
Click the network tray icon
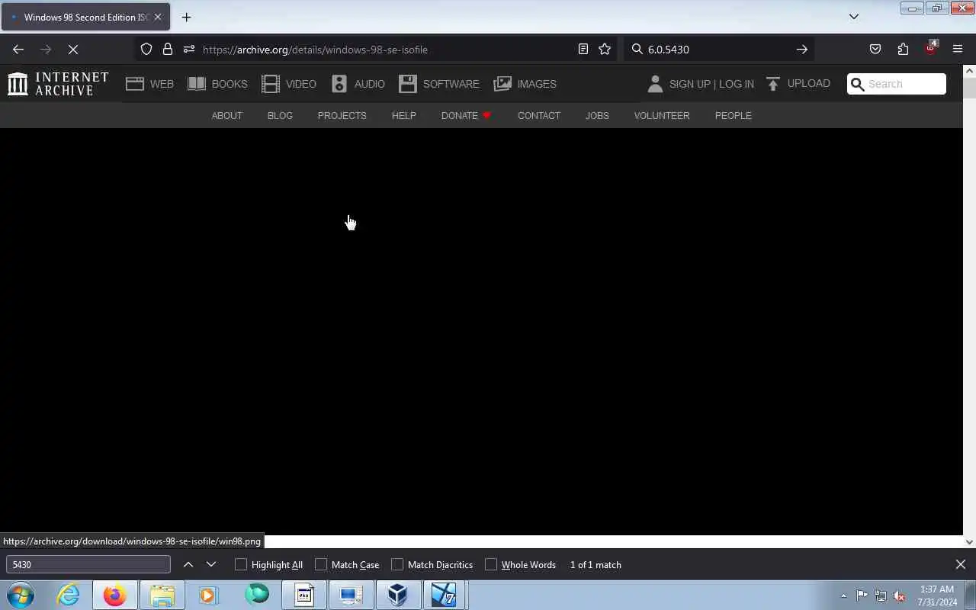pos(880,596)
